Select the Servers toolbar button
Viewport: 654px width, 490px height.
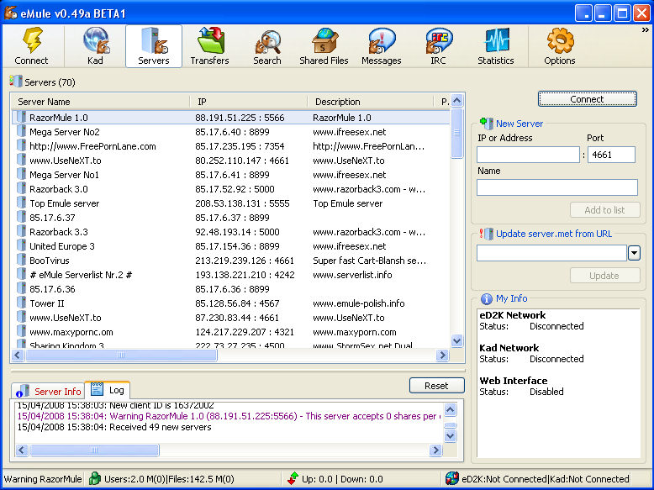pyautogui.click(x=154, y=46)
